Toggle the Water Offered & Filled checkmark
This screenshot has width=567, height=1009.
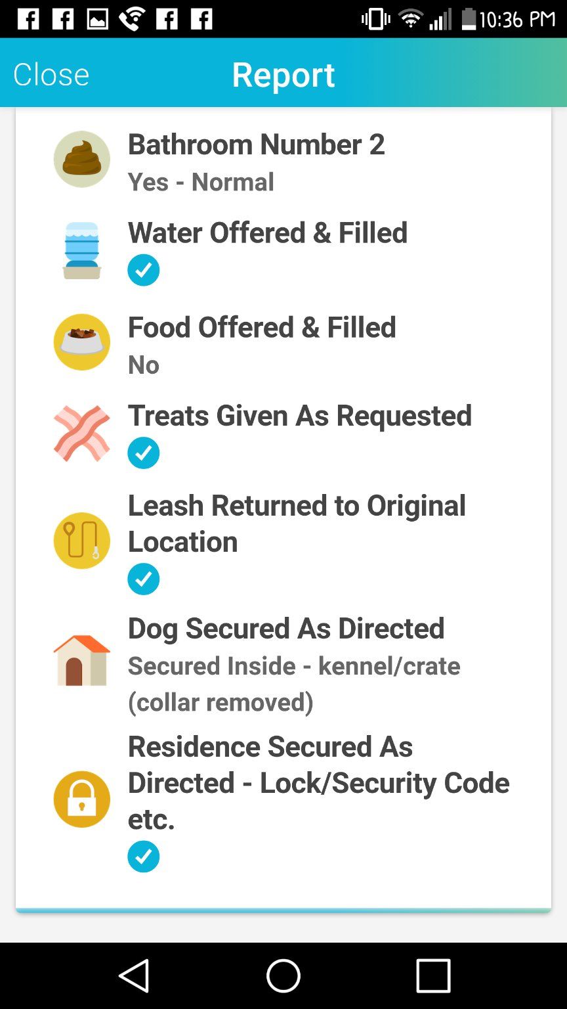[143, 270]
